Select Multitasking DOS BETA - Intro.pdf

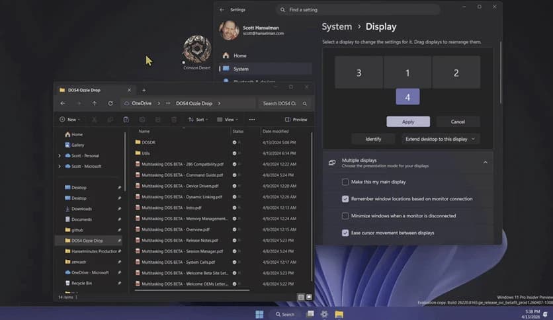point(171,208)
